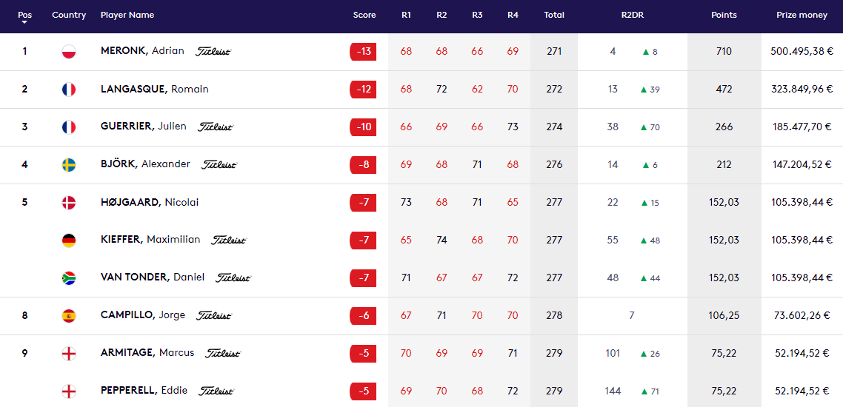
Task: Open GUERRIER, Julien player page
Action: [x=143, y=127]
